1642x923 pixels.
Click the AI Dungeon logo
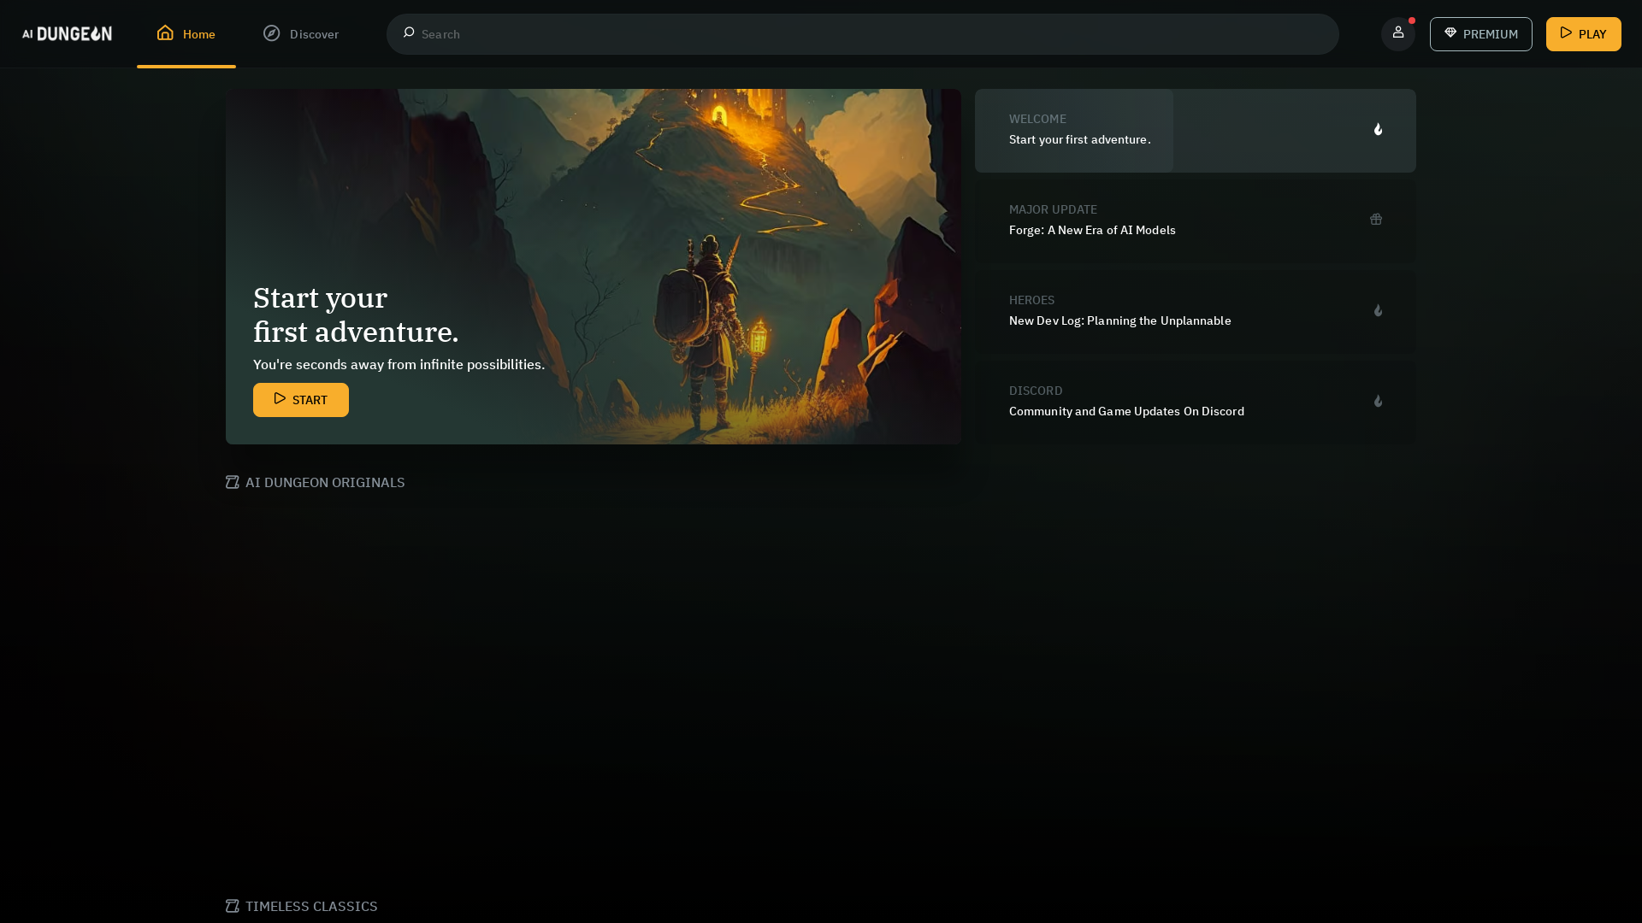(x=67, y=33)
